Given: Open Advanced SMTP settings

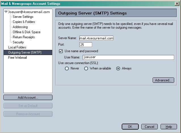Looking at the screenshot, I should tap(163, 80).
